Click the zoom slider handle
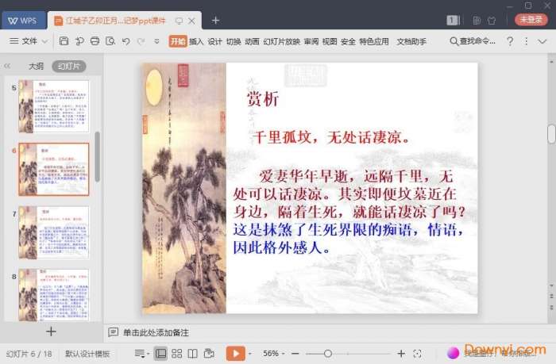 click(x=328, y=354)
